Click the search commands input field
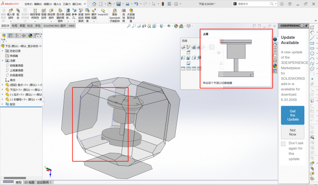 coord(253,4)
